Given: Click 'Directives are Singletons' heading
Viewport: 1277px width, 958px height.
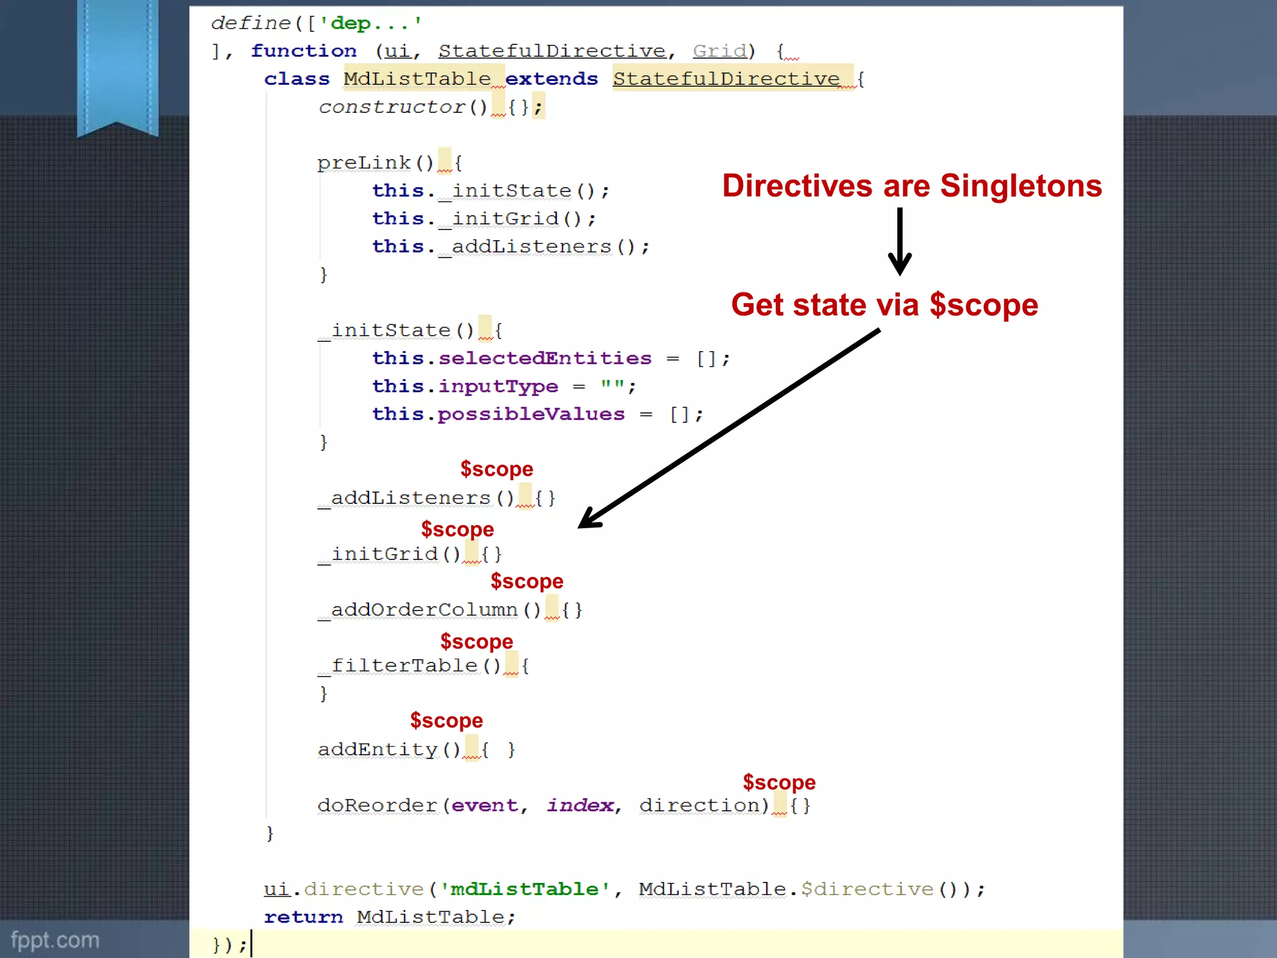Looking at the screenshot, I should click(x=912, y=186).
